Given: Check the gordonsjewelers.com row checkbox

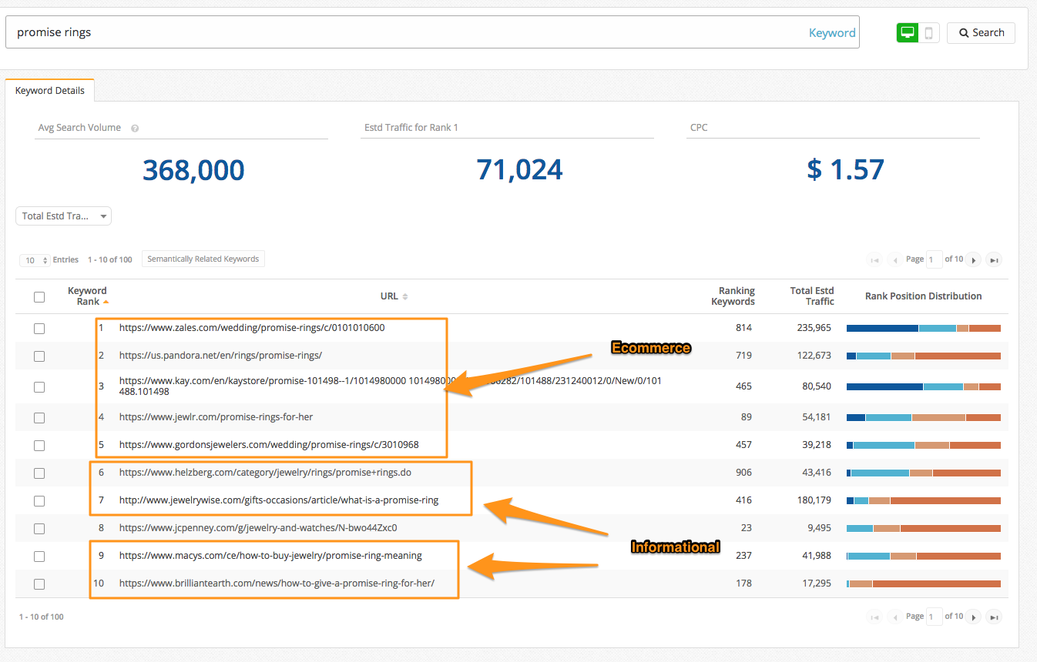Looking at the screenshot, I should tap(39, 446).
